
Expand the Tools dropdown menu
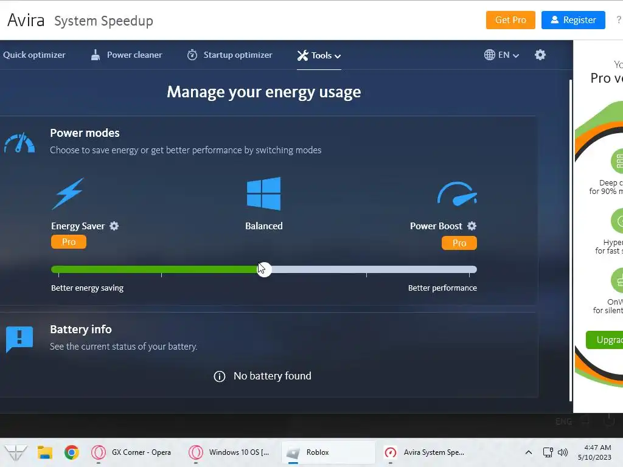click(319, 55)
